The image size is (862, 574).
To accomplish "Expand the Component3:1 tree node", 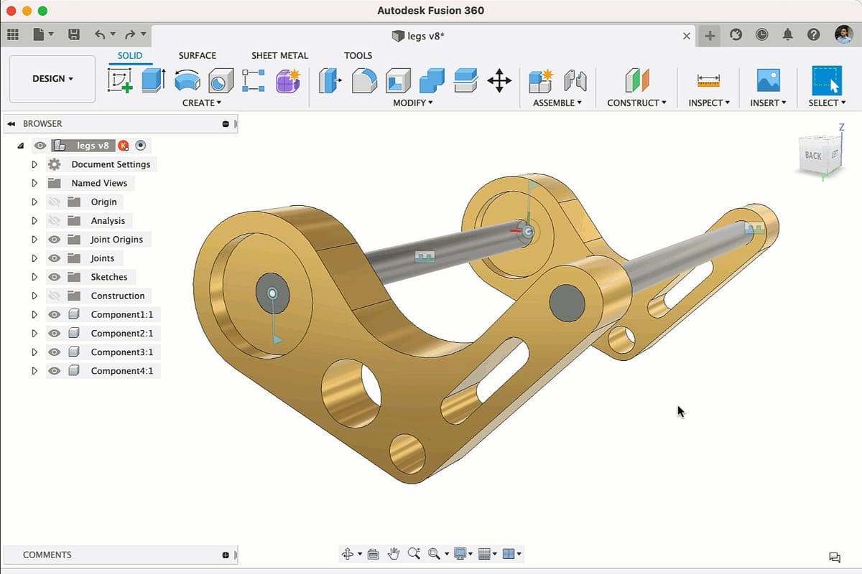I will click(x=34, y=352).
